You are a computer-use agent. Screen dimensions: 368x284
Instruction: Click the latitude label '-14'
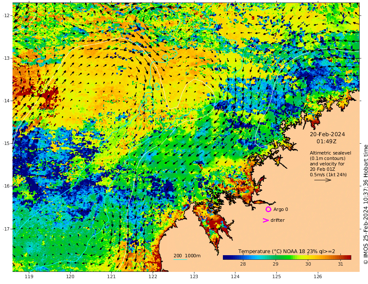(x=6, y=101)
